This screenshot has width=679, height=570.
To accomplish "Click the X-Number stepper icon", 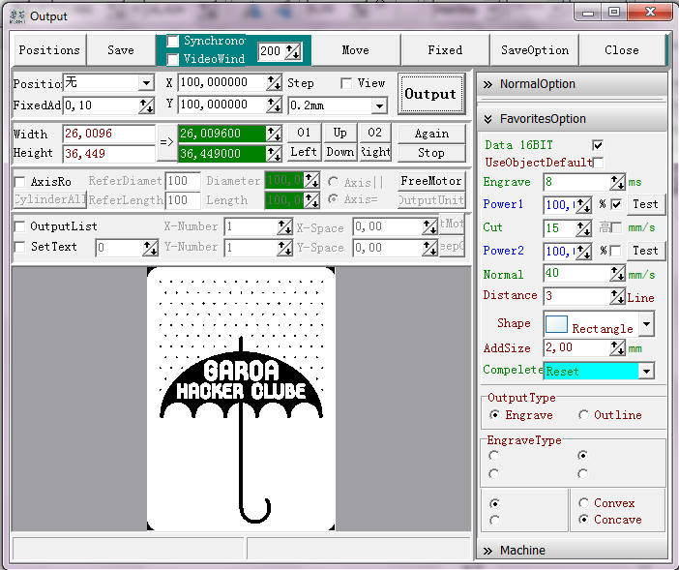I will click(284, 227).
